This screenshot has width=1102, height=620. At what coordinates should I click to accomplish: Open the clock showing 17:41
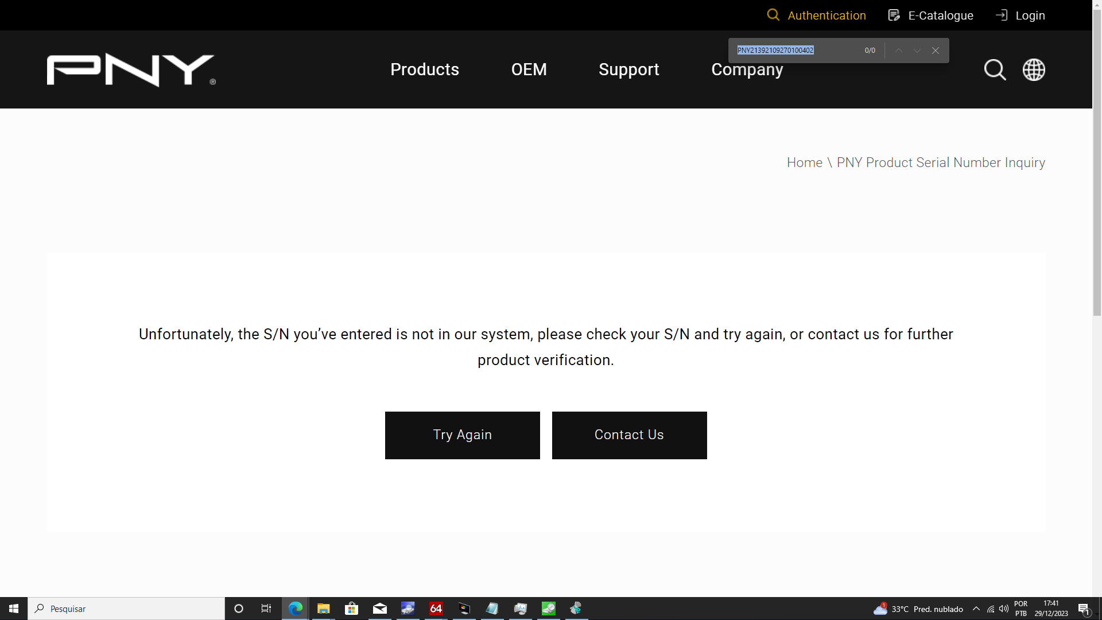coord(1051,609)
